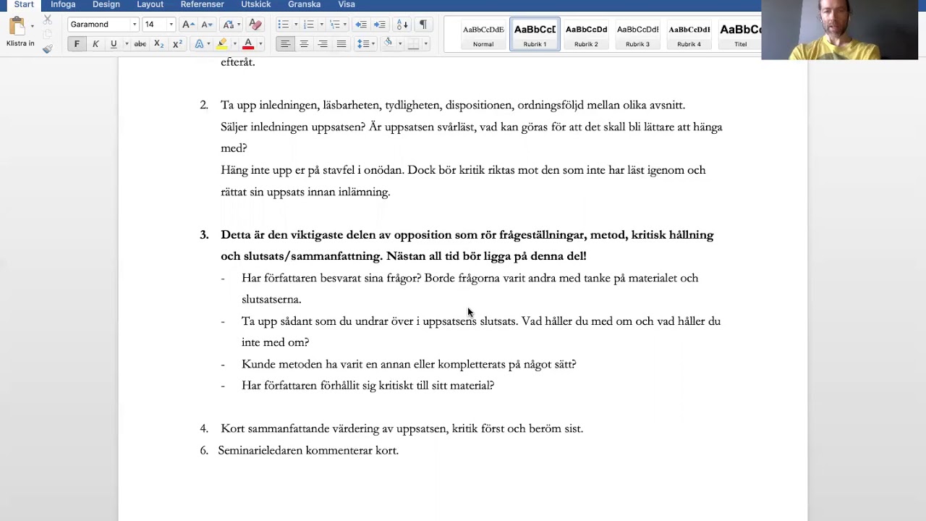Viewport: 926px width, 521px height.
Task: Apply the Rubrik 3 style
Action: coord(637,34)
